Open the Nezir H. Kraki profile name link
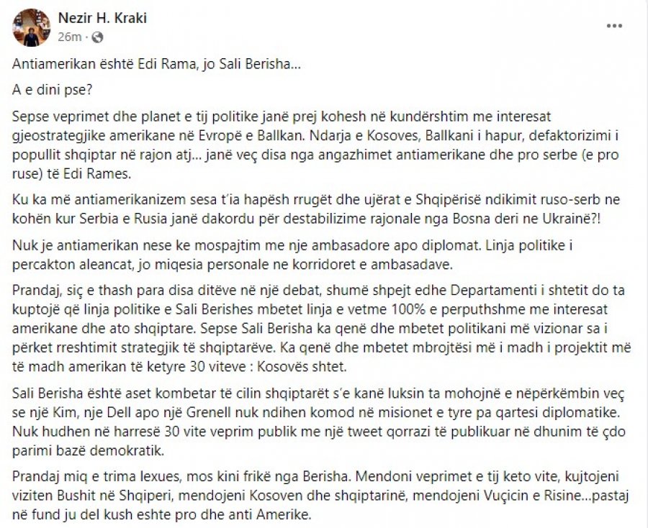This screenshot has width=648, height=528. point(102,18)
